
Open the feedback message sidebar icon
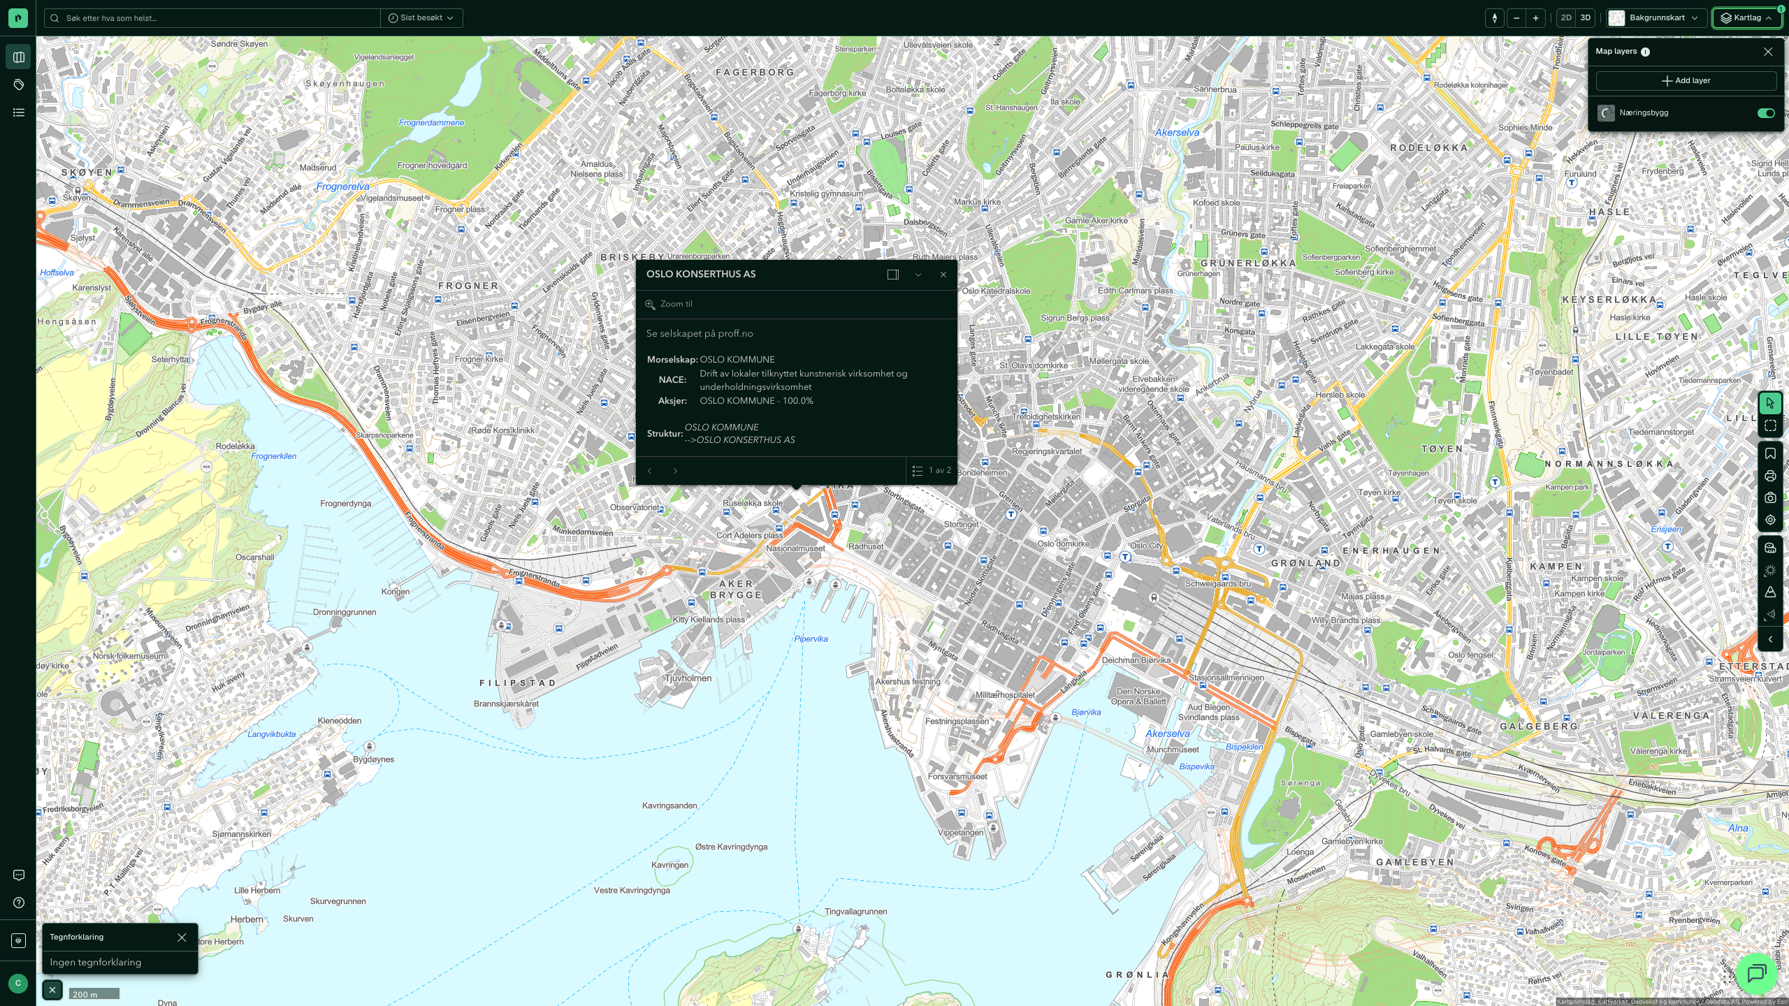click(19, 875)
